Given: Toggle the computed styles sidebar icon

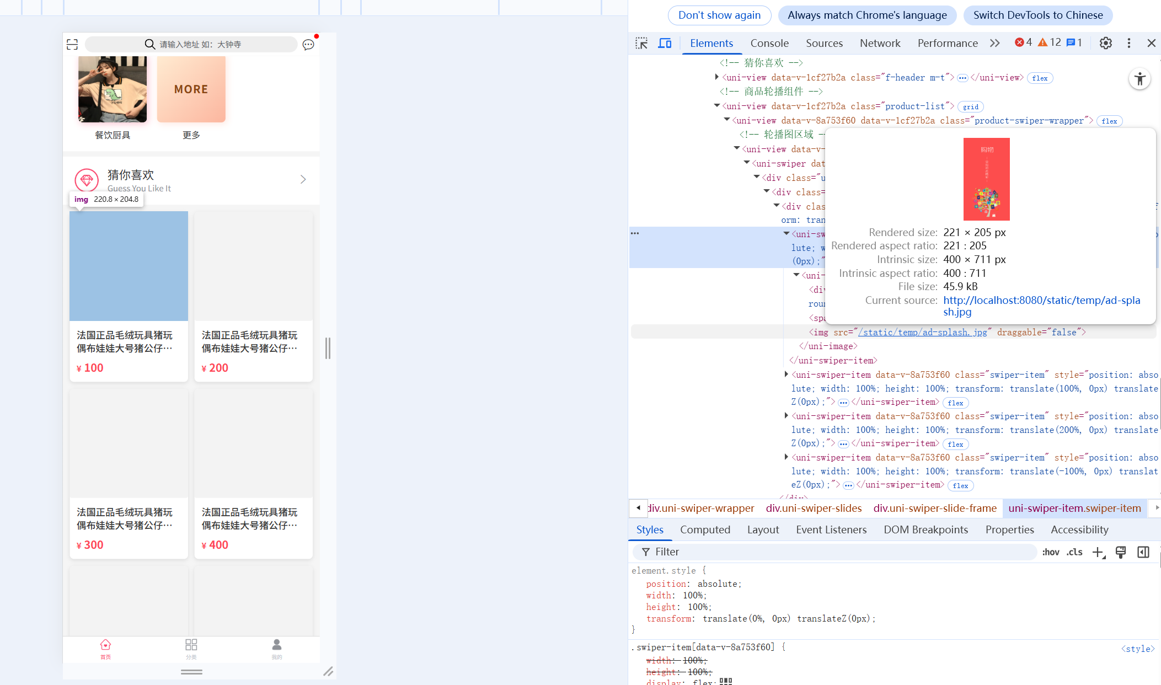Looking at the screenshot, I should [x=1143, y=552].
